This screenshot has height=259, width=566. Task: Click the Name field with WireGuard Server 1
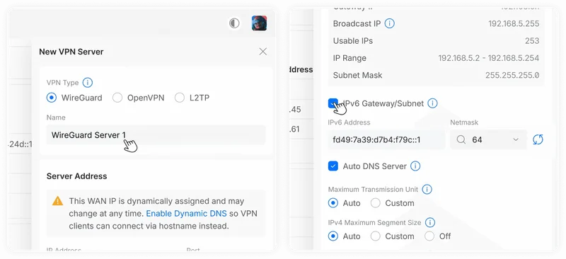(x=156, y=135)
